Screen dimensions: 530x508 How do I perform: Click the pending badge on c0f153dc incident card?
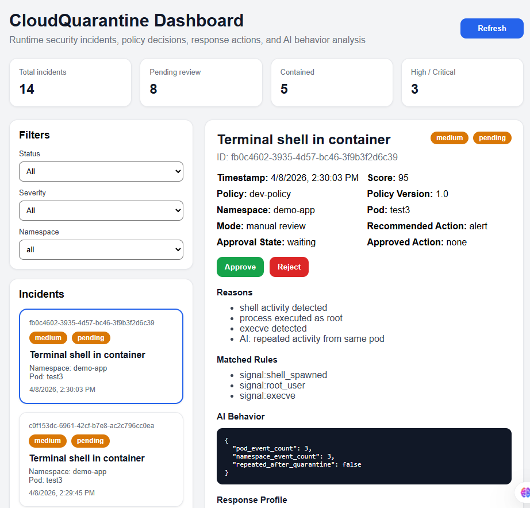point(90,441)
